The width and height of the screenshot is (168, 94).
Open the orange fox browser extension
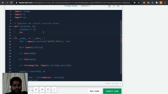point(144,3)
